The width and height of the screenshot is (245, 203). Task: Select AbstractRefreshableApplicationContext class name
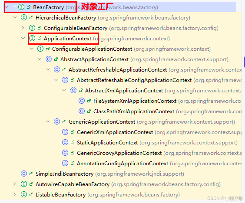(x=118, y=70)
